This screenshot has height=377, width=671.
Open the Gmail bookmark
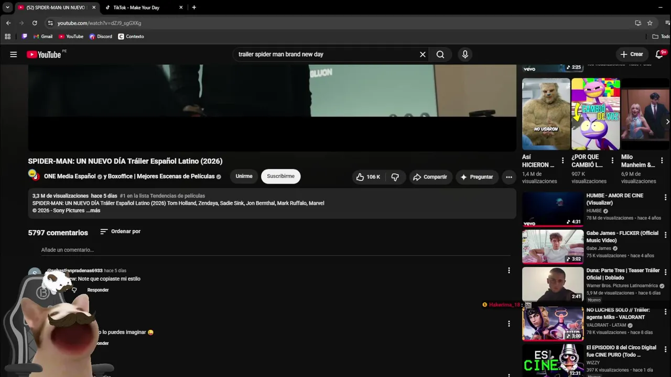pos(43,37)
